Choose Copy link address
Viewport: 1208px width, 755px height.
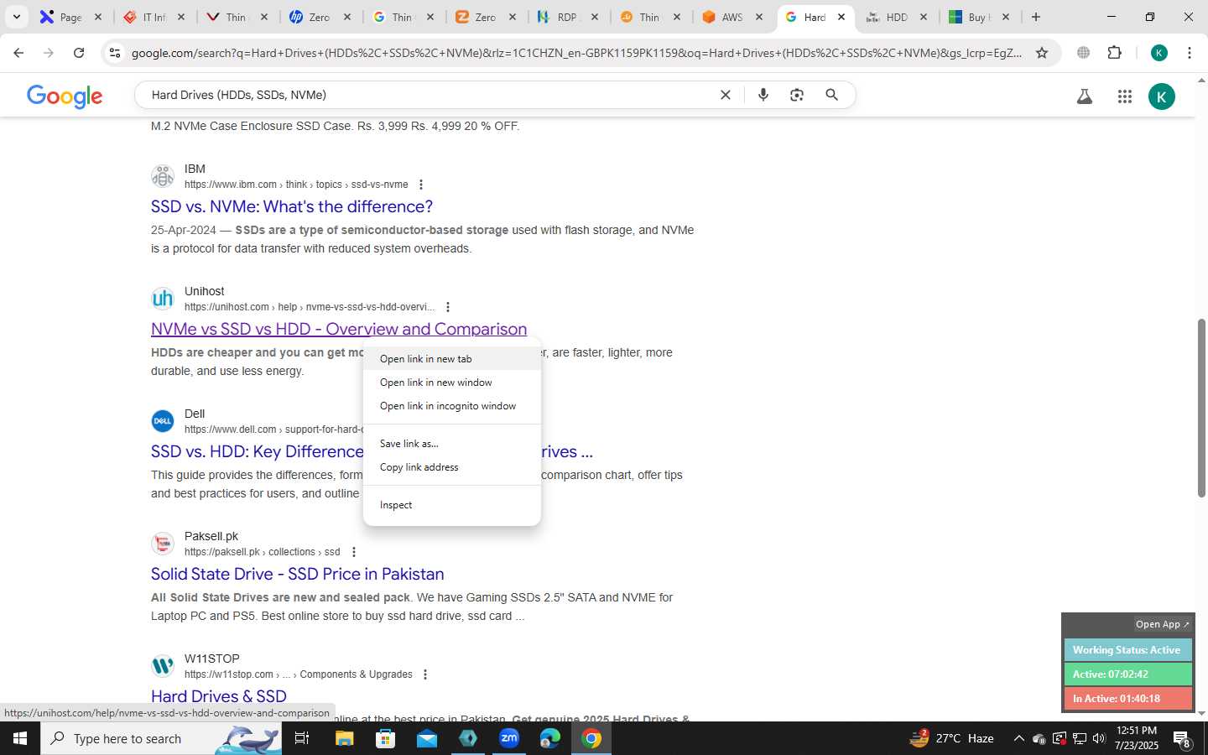click(x=451, y=466)
